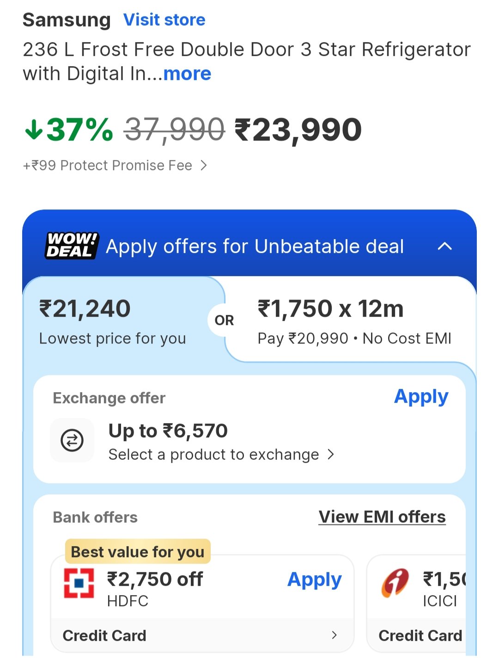Open the select product to exchange chevron

(x=331, y=455)
